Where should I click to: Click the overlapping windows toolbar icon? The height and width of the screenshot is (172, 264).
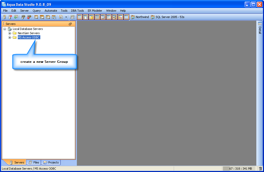point(54,17)
